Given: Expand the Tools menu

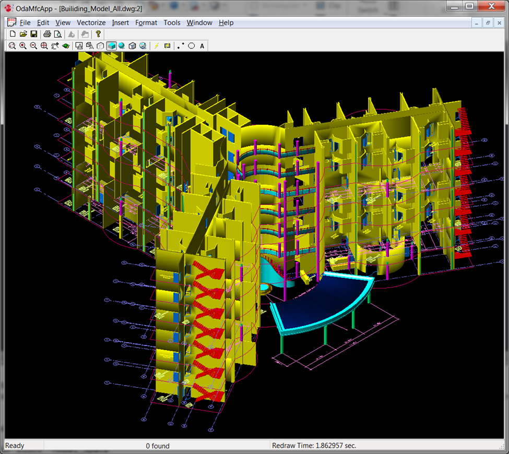Looking at the screenshot, I should [x=172, y=22].
